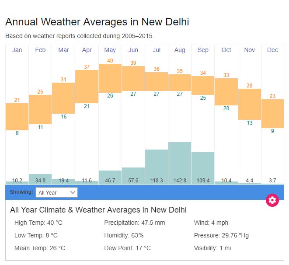Click the November temperature range bar
This screenshot has width=289, height=265.
coord(249,104)
